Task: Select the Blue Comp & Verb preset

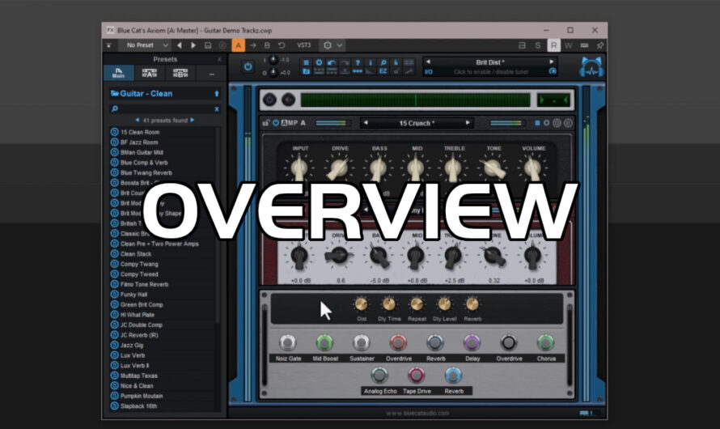Action: tap(143, 163)
